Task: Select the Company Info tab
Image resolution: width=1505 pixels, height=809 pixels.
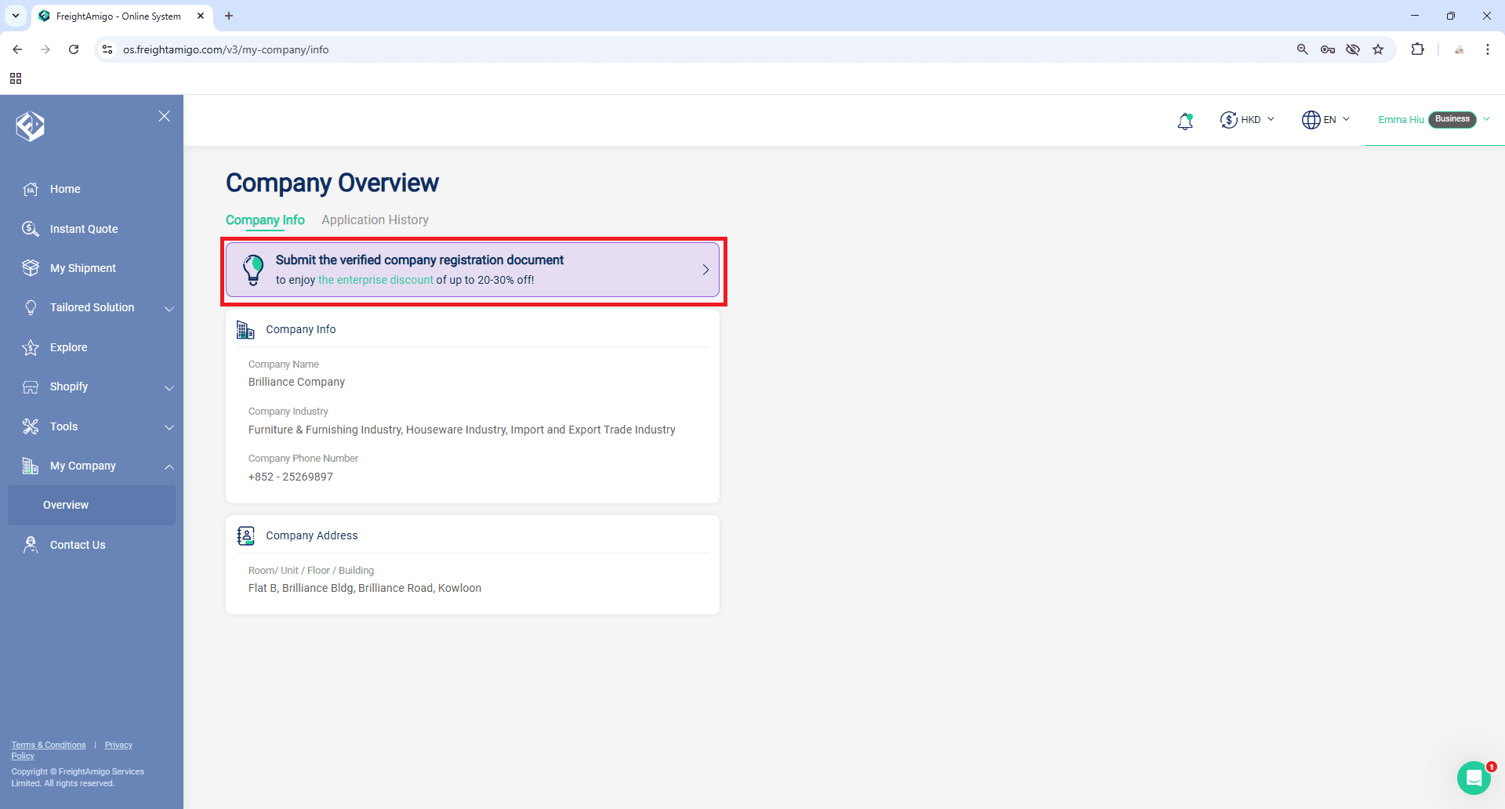Action: (x=264, y=220)
